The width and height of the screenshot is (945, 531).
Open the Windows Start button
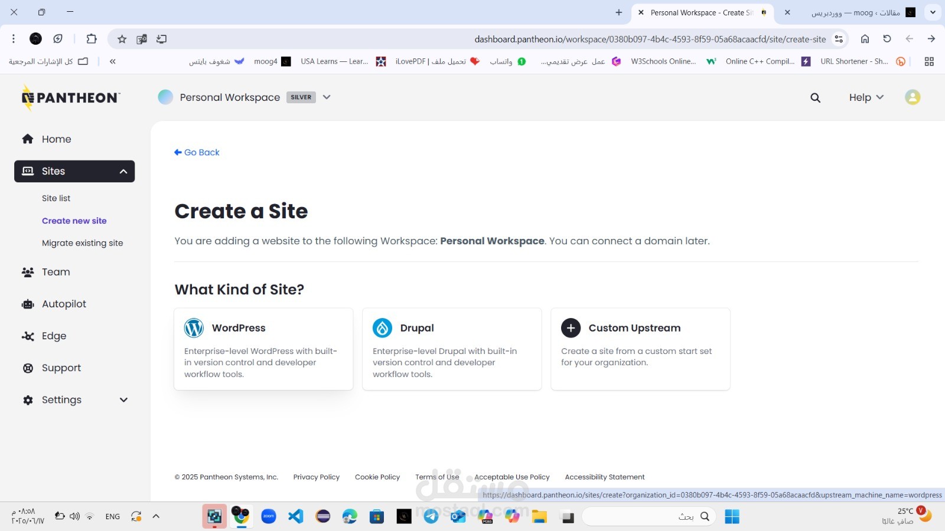click(x=732, y=517)
